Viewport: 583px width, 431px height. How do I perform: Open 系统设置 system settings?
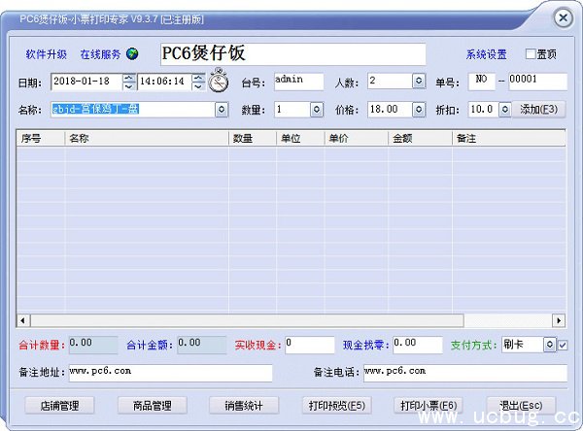pos(486,54)
